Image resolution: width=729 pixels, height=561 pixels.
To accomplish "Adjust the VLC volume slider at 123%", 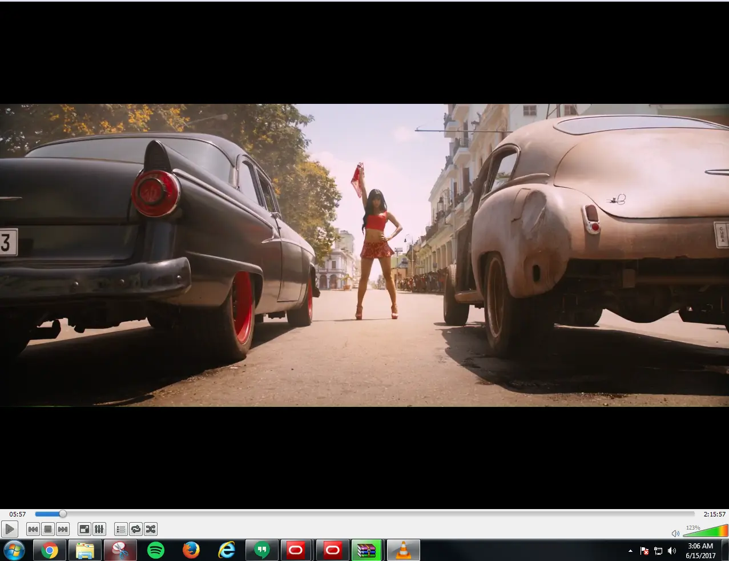I will [706, 531].
